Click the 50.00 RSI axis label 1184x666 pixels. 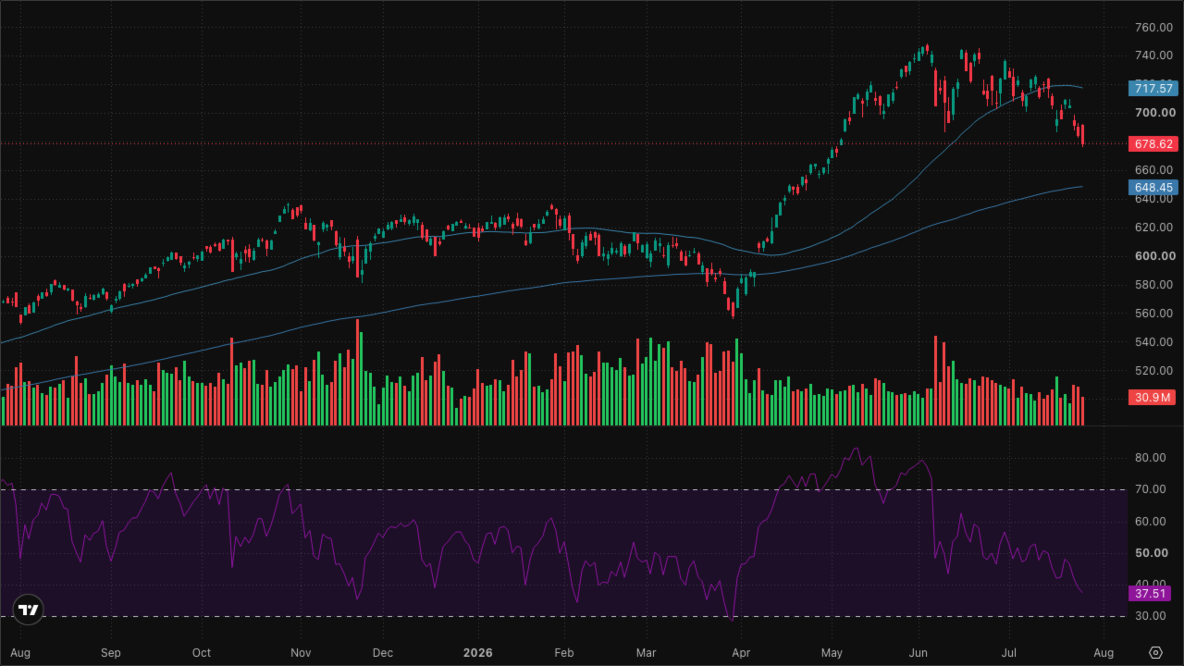[x=1151, y=553]
